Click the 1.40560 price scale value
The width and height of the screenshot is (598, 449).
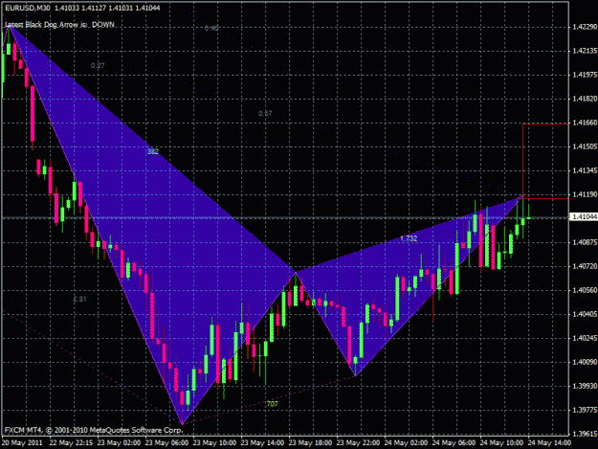585,290
